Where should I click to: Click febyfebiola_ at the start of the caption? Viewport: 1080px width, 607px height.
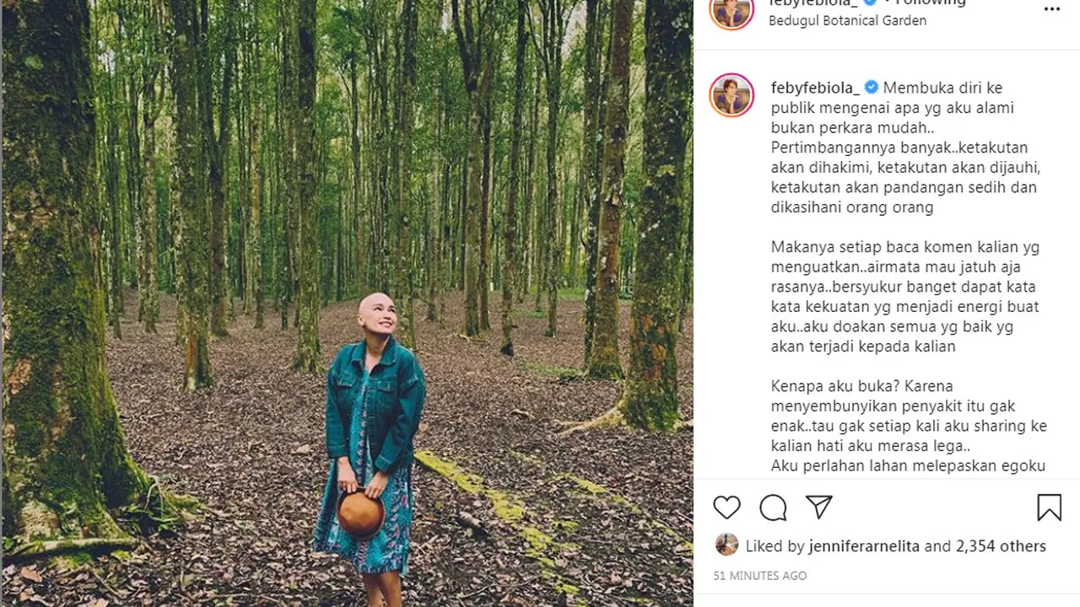[x=813, y=87]
